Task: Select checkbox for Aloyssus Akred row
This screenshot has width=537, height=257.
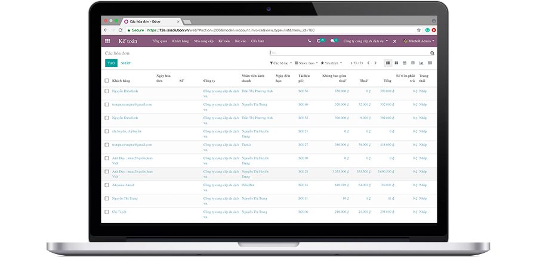Action: [x=107, y=185]
